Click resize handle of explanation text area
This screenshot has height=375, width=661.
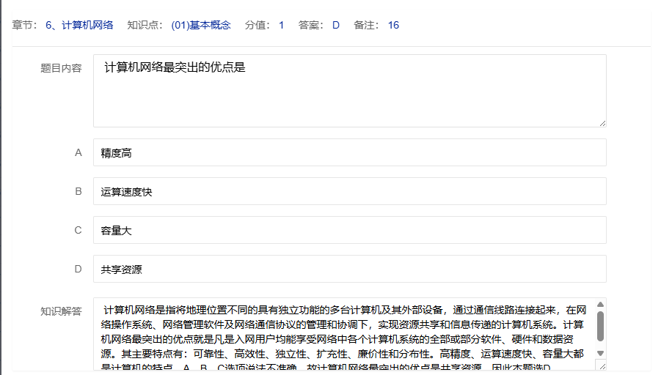pos(602,366)
